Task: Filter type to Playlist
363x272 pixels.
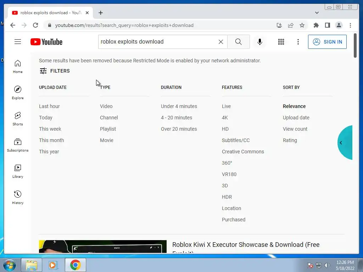Action: pyautogui.click(x=108, y=129)
